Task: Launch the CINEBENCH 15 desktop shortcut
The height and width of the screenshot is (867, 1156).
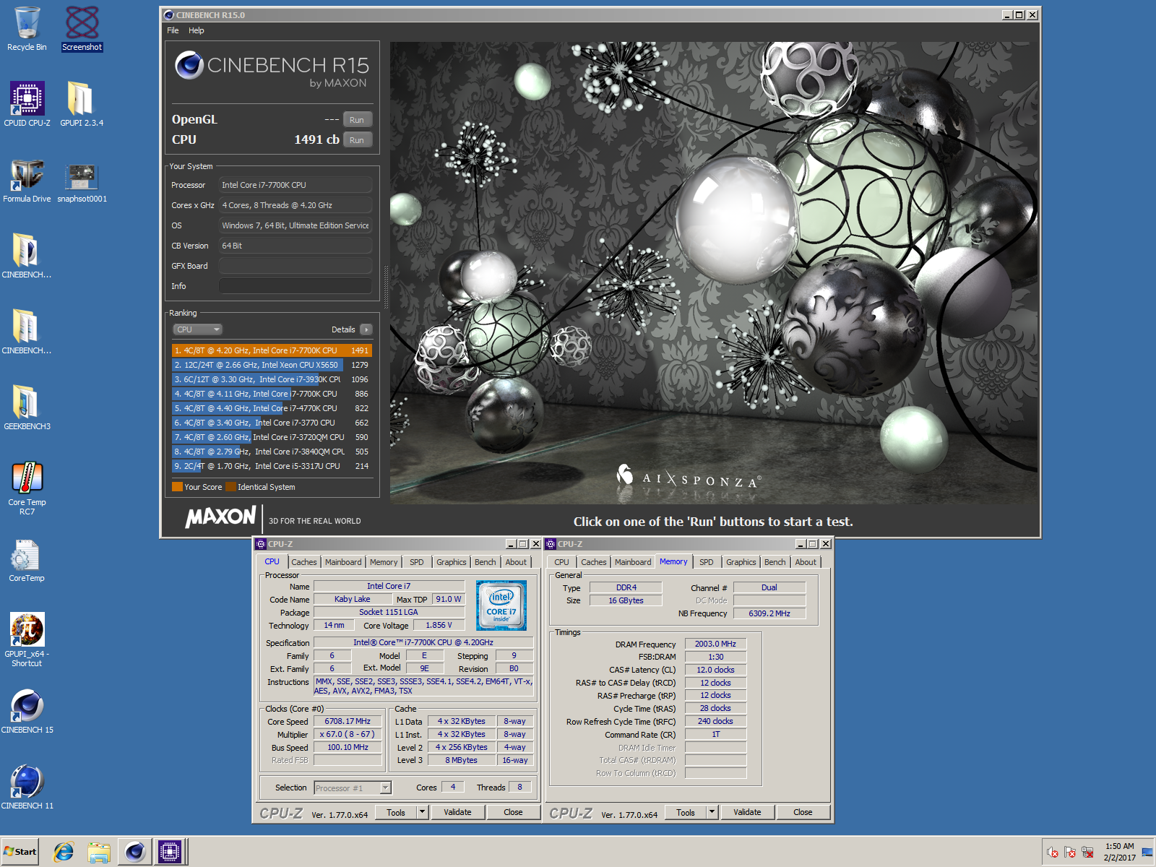Action: click(27, 712)
